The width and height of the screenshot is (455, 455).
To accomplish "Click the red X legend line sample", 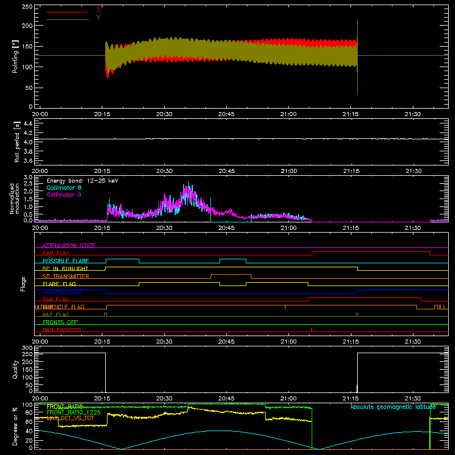I will pyautogui.click(x=68, y=12).
